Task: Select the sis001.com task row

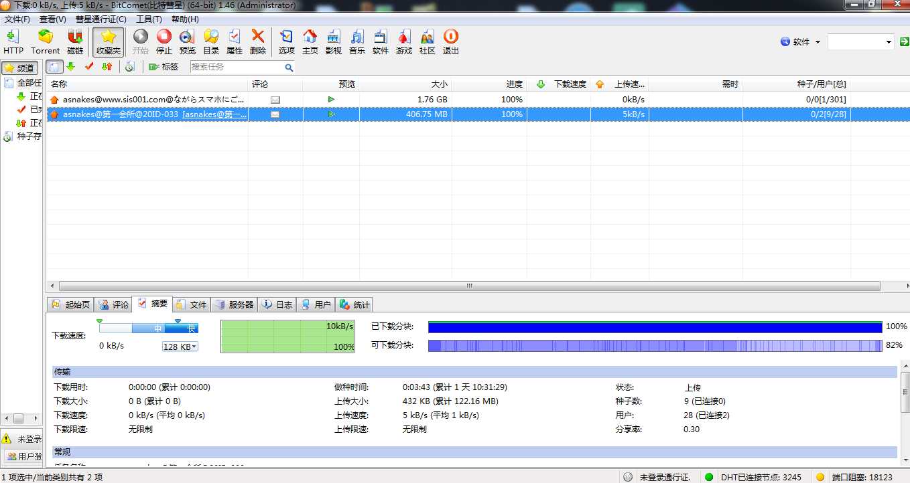Action: tap(477, 99)
